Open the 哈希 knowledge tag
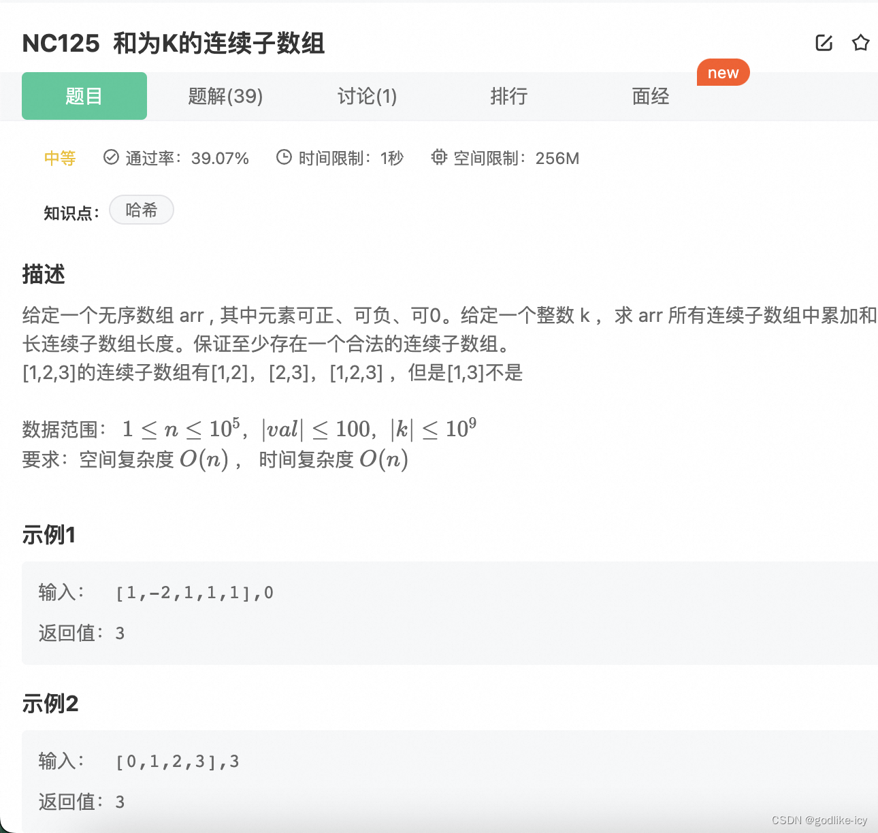The image size is (878, 833). tap(142, 210)
